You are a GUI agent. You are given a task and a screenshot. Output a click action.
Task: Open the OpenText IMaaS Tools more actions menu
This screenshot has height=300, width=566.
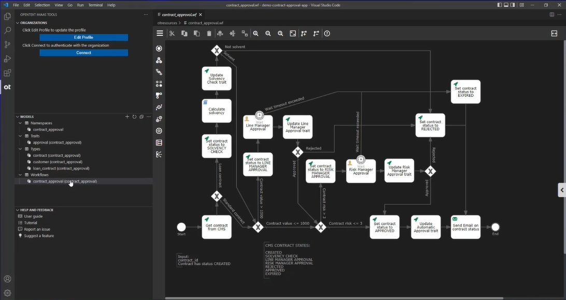click(x=146, y=15)
